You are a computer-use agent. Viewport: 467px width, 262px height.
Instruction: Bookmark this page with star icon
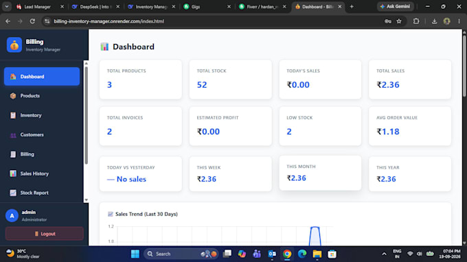tap(399, 21)
